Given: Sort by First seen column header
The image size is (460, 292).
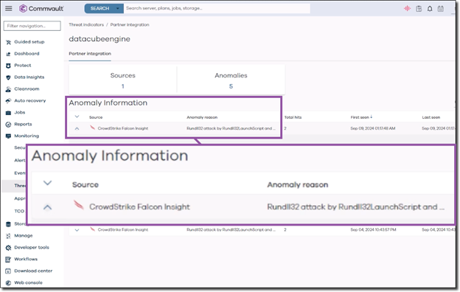Looking at the screenshot, I should (x=360, y=117).
